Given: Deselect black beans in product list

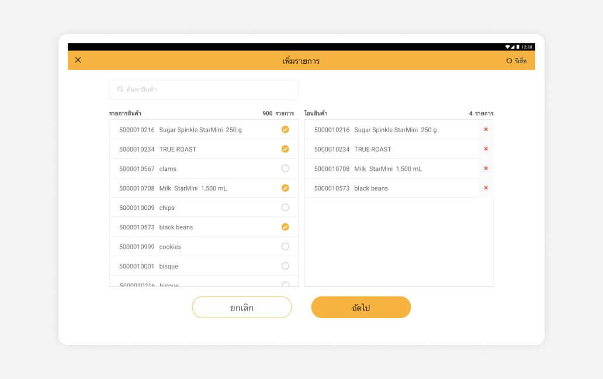Looking at the screenshot, I should pos(285,227).
